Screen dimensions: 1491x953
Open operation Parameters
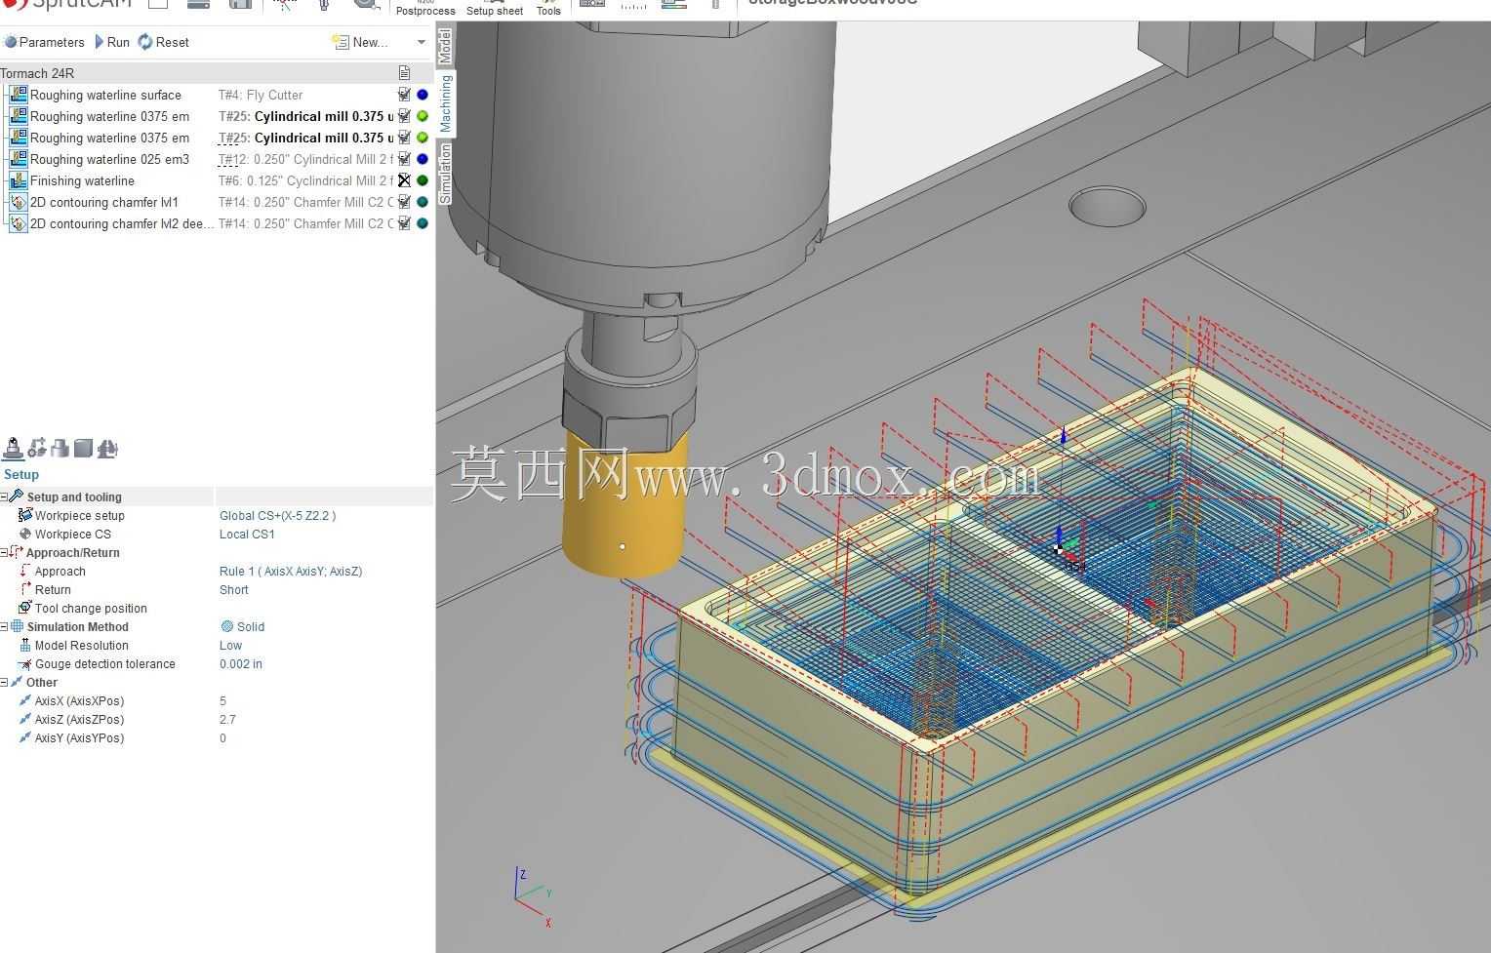click(44, 42)
